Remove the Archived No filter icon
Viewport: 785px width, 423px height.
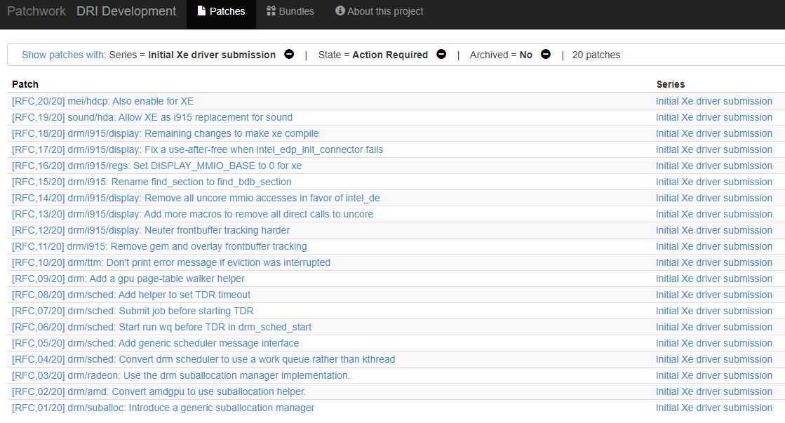coord(546,55)
